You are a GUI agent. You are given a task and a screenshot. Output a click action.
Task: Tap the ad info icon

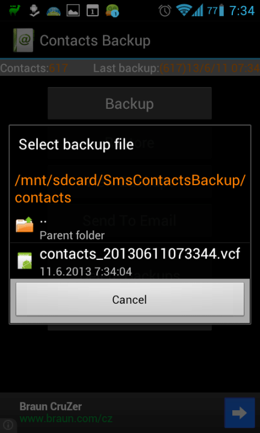(8, 425)
